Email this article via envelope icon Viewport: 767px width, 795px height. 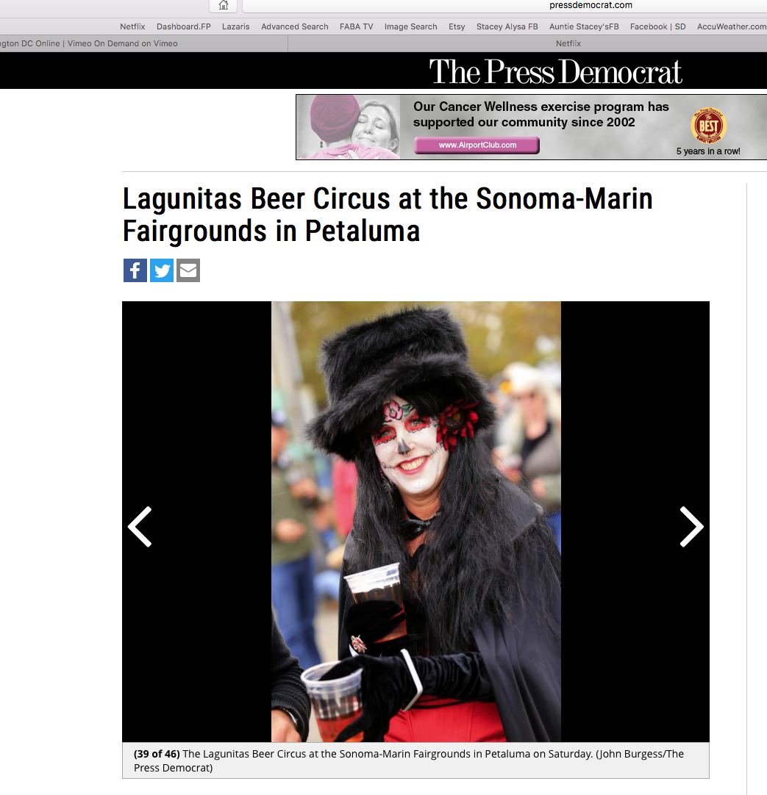point(188,270)
